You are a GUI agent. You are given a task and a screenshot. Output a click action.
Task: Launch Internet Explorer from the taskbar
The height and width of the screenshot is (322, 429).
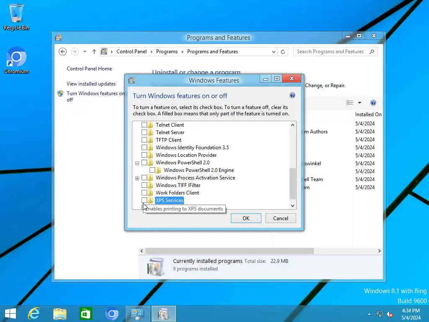coord(34,314)
